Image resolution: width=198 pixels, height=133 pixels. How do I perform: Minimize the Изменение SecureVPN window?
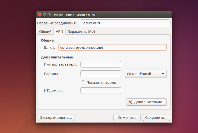45,15
